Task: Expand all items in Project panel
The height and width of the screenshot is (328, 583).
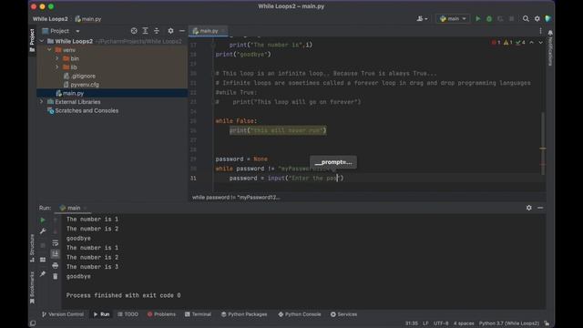Action: pyautogui.click(x=146, y=31)
